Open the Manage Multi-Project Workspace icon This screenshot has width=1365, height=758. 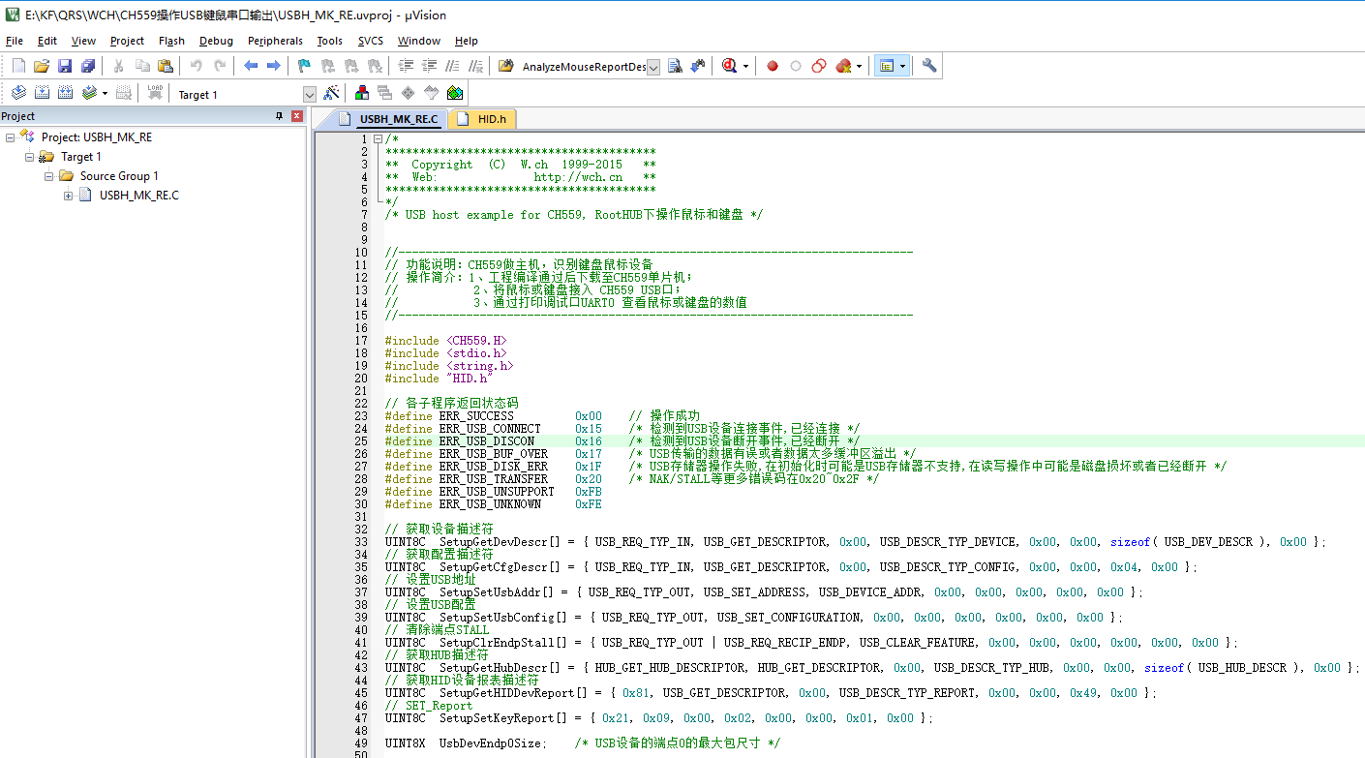[x=385, y=94]
